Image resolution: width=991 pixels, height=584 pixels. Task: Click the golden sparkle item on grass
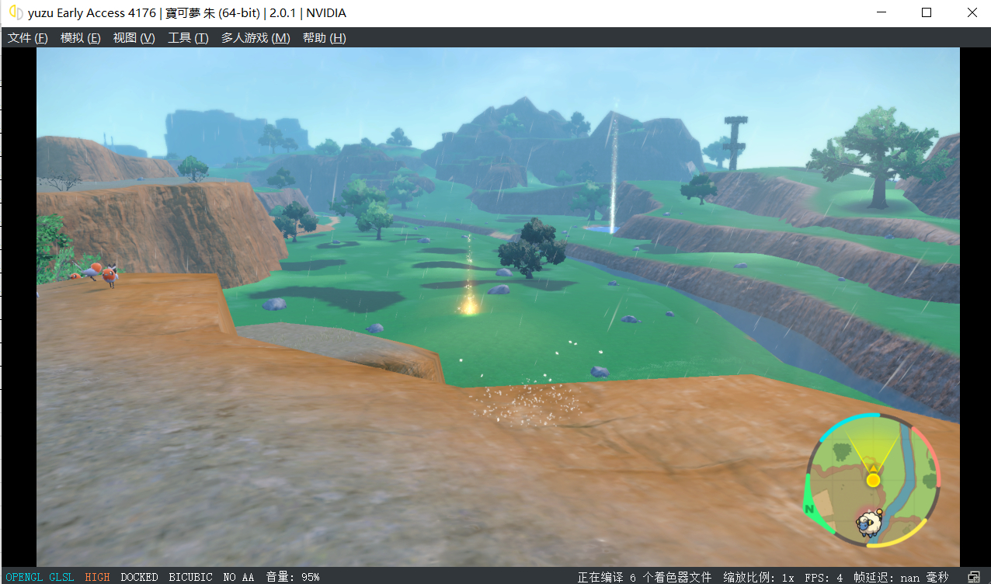(x=468, y=306)
